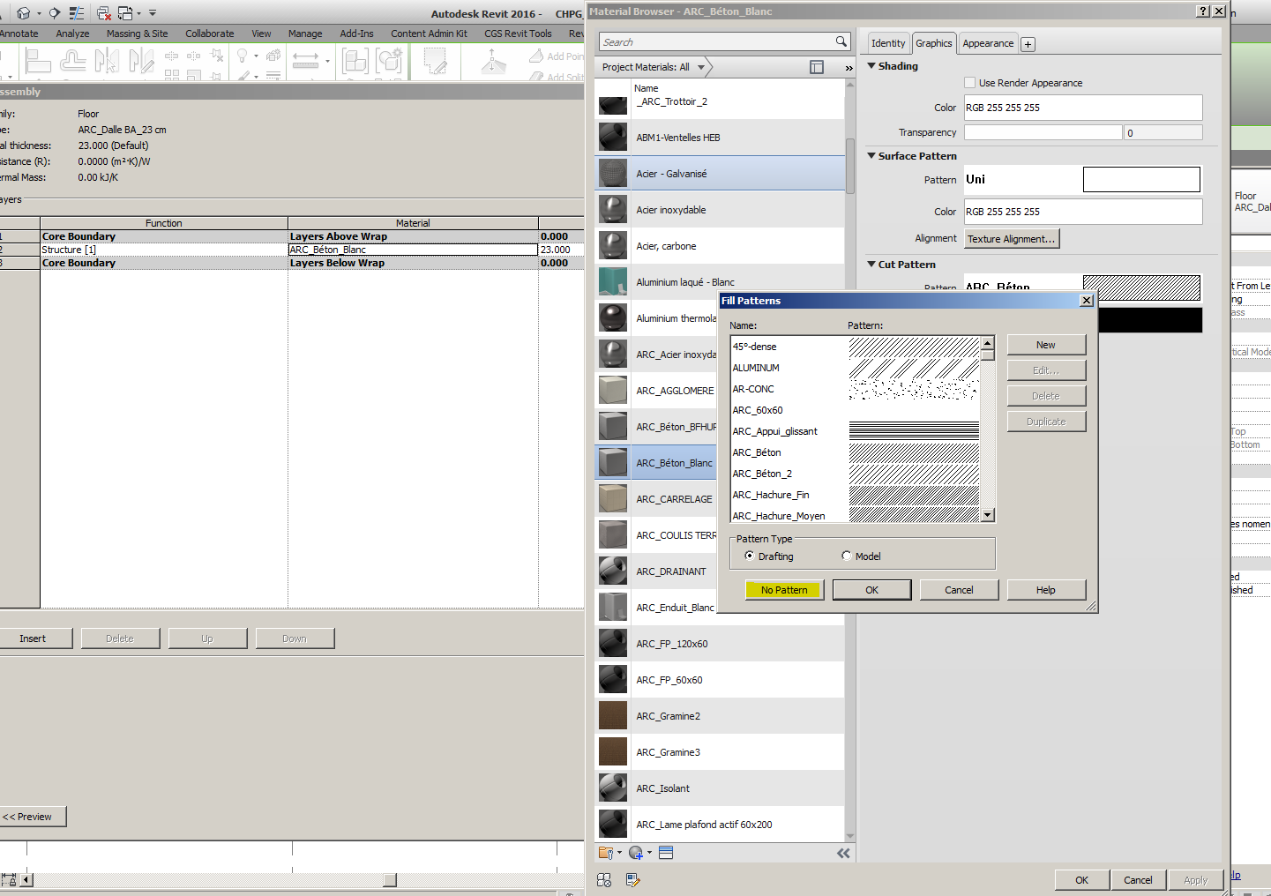Image resolution: width=1271 pixels, height=896 pixels.
Task: Collapse the Shading section
Action: point(871,65)
